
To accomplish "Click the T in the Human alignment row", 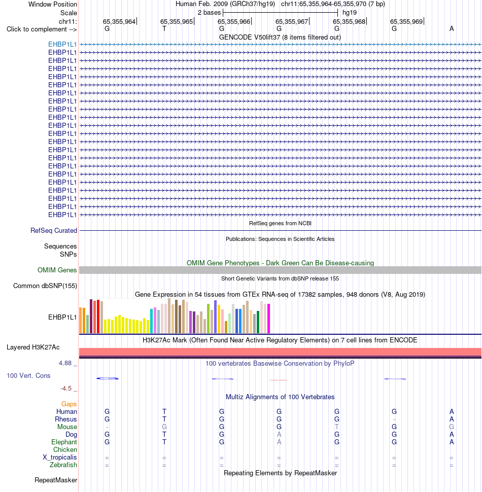I will pos(164,411).
